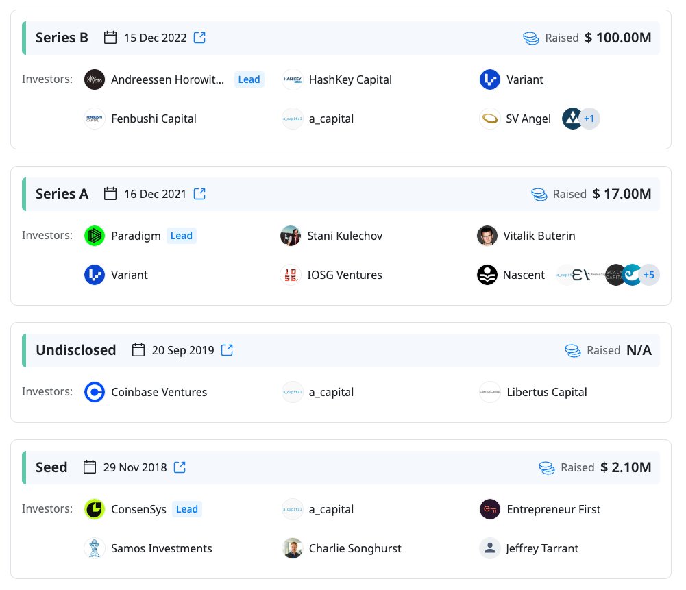The width and height of the screenshot is (686, 590).
Task: Click the ConsenSys logo
Action: point(95,509)
